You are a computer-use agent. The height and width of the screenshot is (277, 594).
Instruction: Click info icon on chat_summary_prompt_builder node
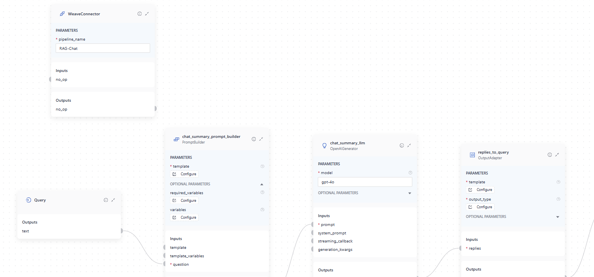(x=254, y=139)
